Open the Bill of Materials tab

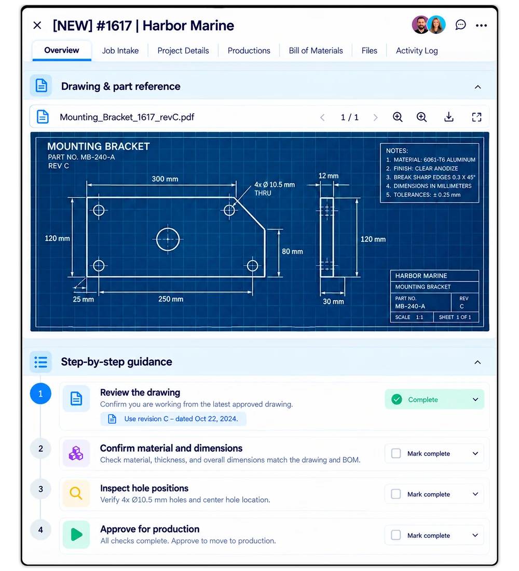coord(316,51)
